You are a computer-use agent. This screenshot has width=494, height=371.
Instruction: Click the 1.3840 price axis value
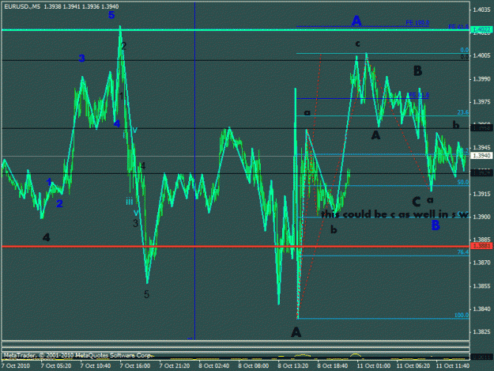tap(481, 309)
